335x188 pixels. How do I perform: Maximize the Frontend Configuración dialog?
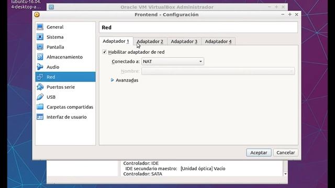(289, 15)
